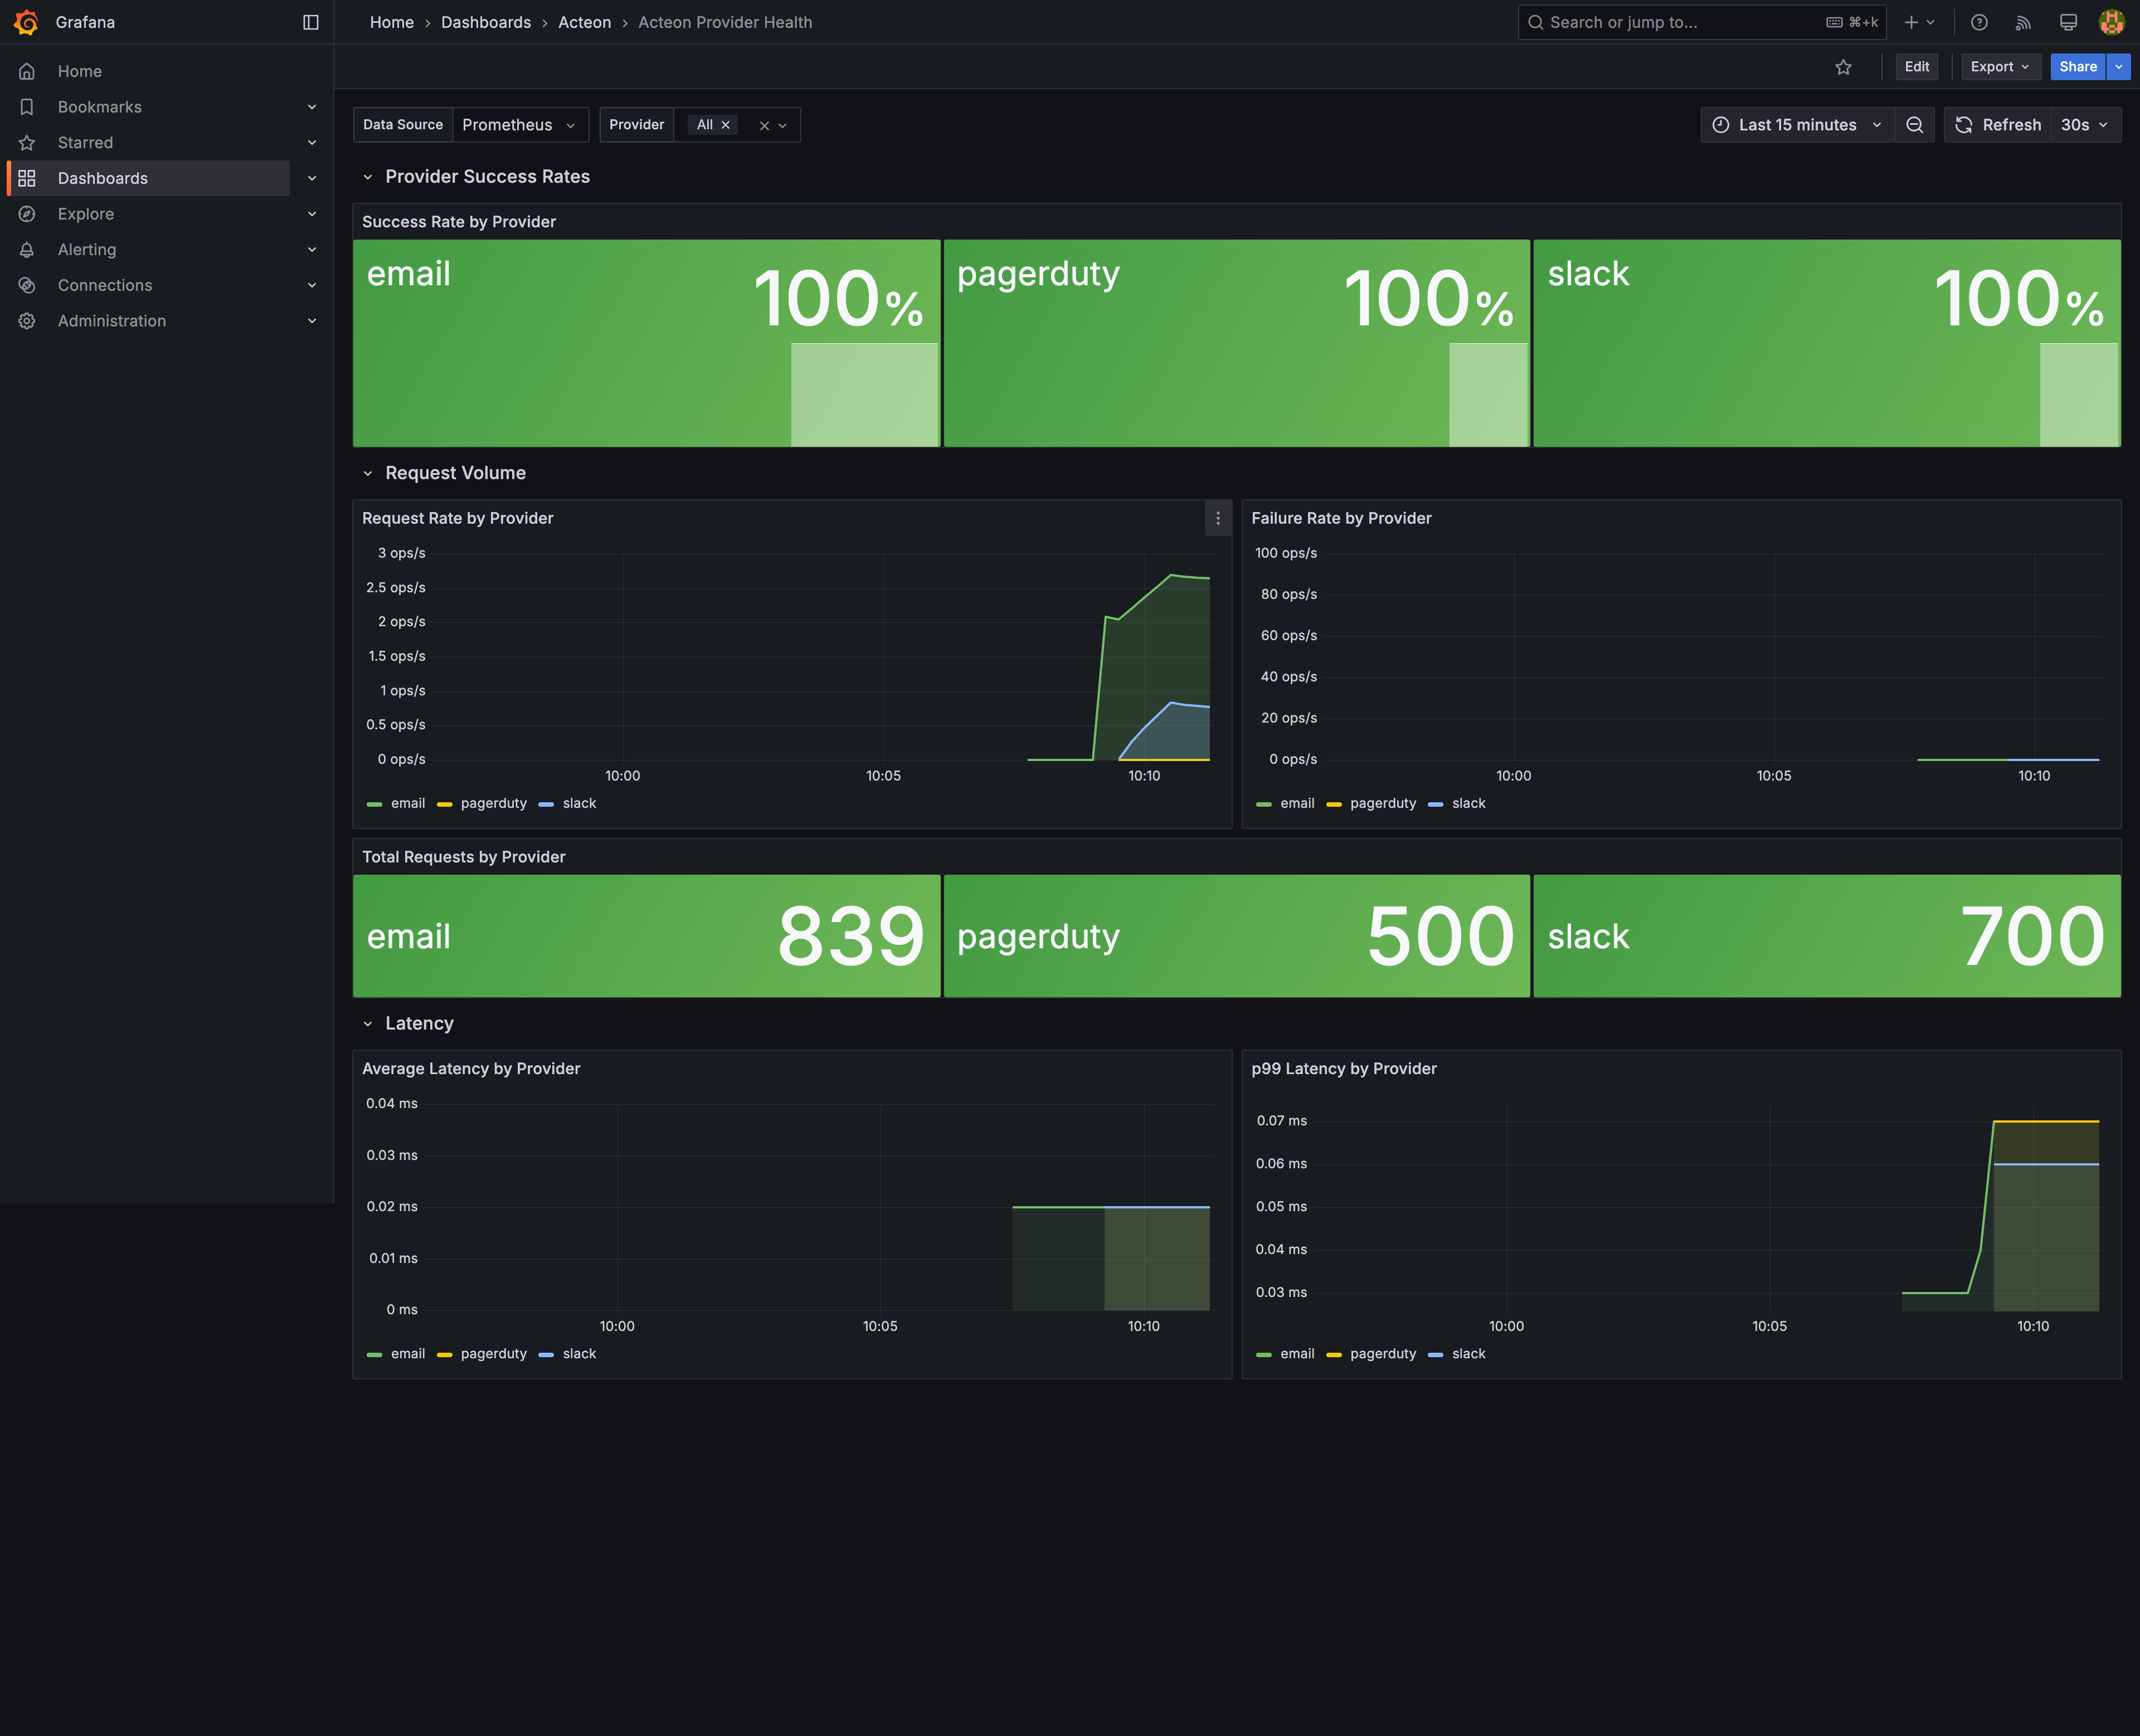
Task: Click the blue Share button
Action: click(x=2078, y=67)
